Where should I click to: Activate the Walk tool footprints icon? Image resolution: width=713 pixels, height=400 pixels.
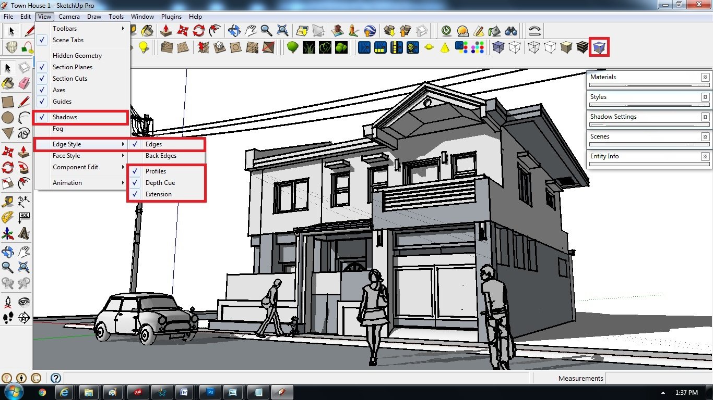pos(8,318)
